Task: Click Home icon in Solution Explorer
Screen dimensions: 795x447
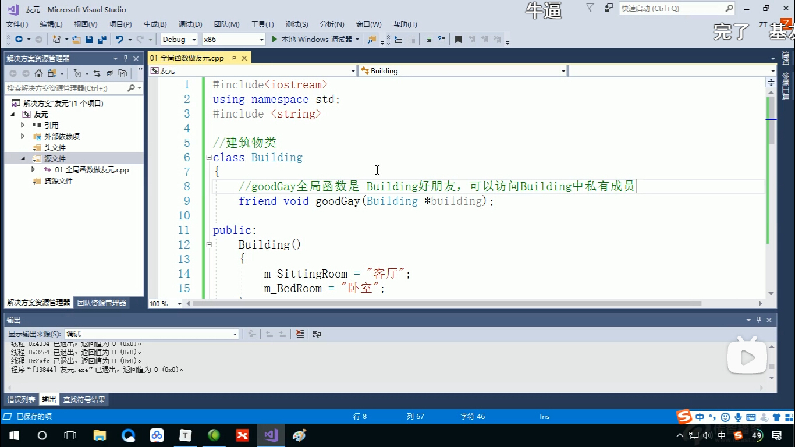Action: point(38,73)
